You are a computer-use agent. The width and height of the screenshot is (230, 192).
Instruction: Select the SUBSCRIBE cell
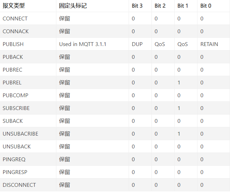tap(16, 108)
